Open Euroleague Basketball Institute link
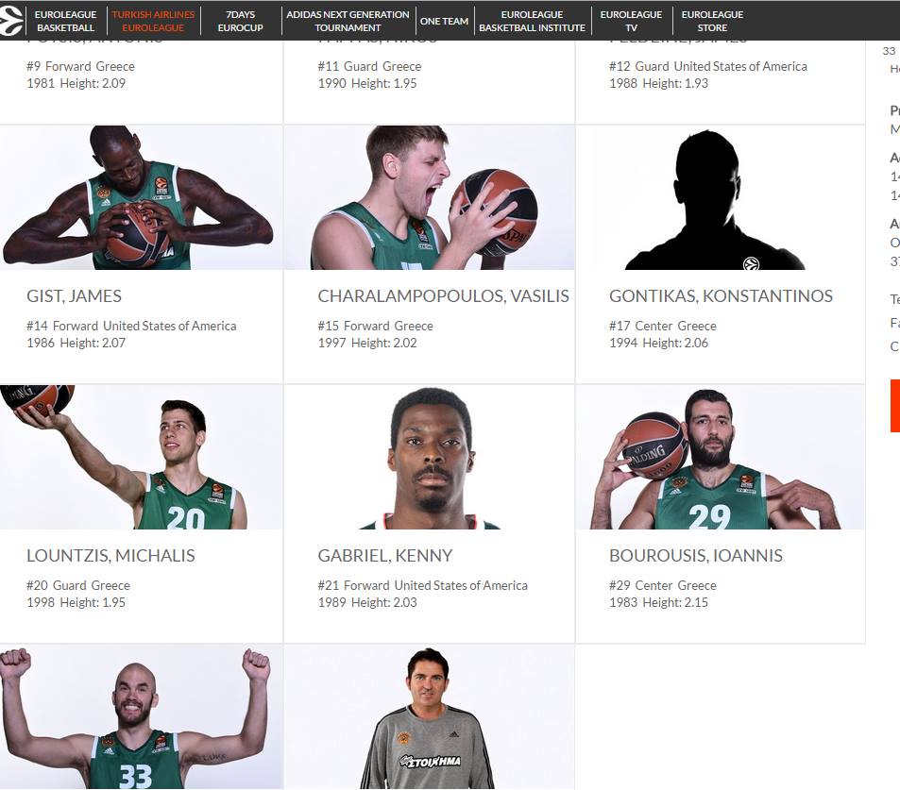Image resolution: width=900 pixels, height=790 pixels. pos(532,21)
